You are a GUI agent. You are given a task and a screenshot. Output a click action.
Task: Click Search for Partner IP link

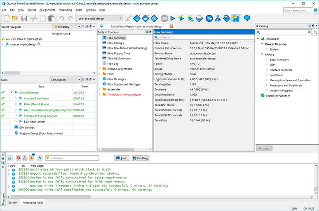click(x=278, y=96)
